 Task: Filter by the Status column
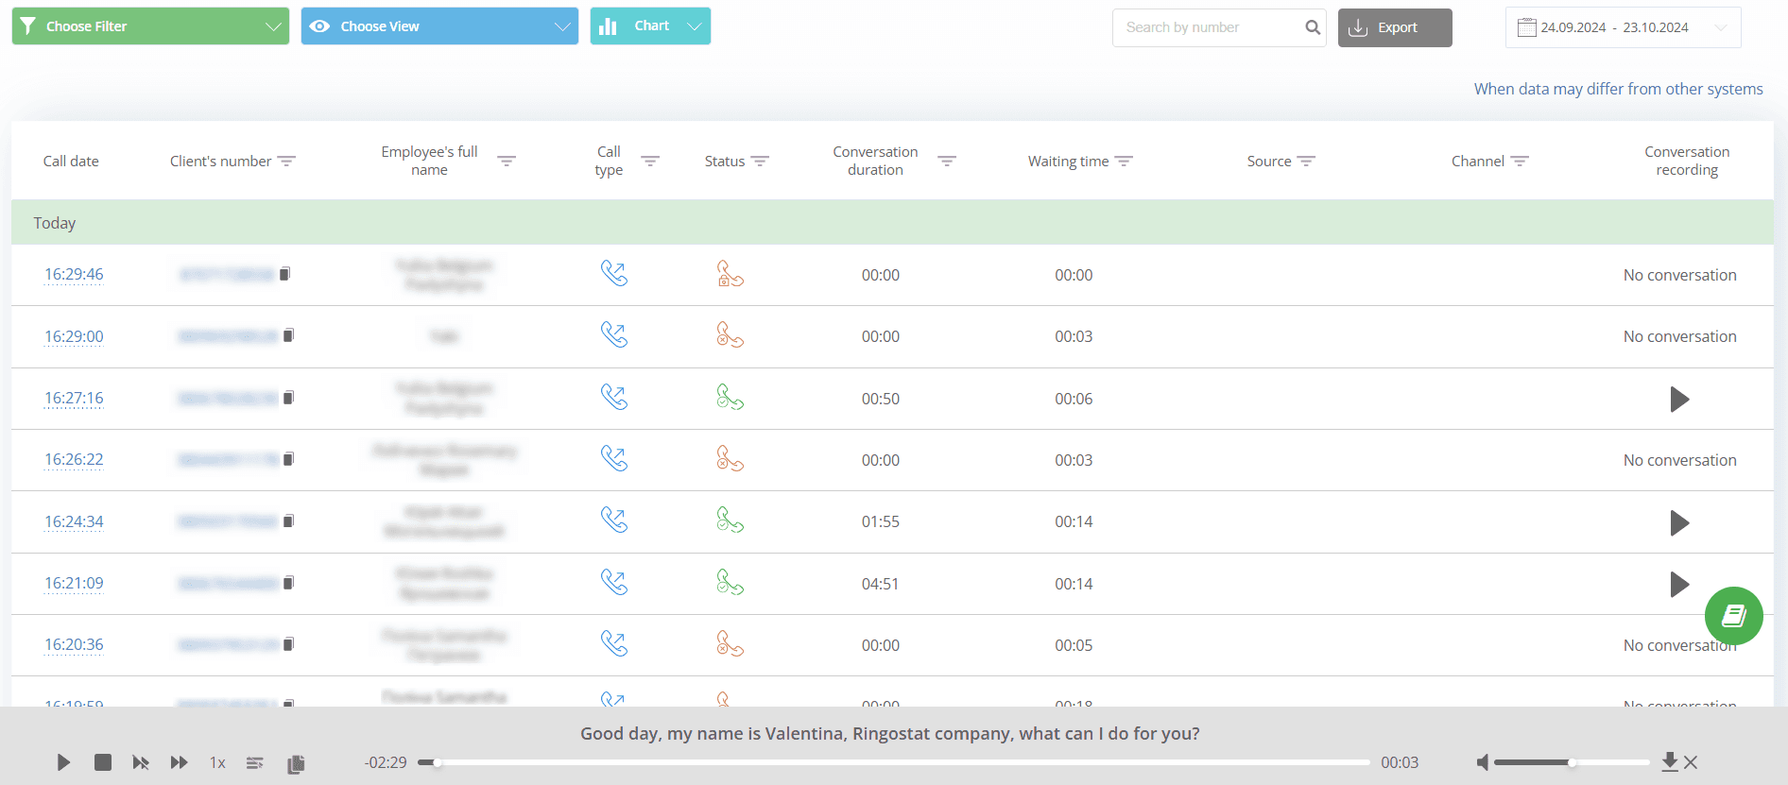click(760, 162)
